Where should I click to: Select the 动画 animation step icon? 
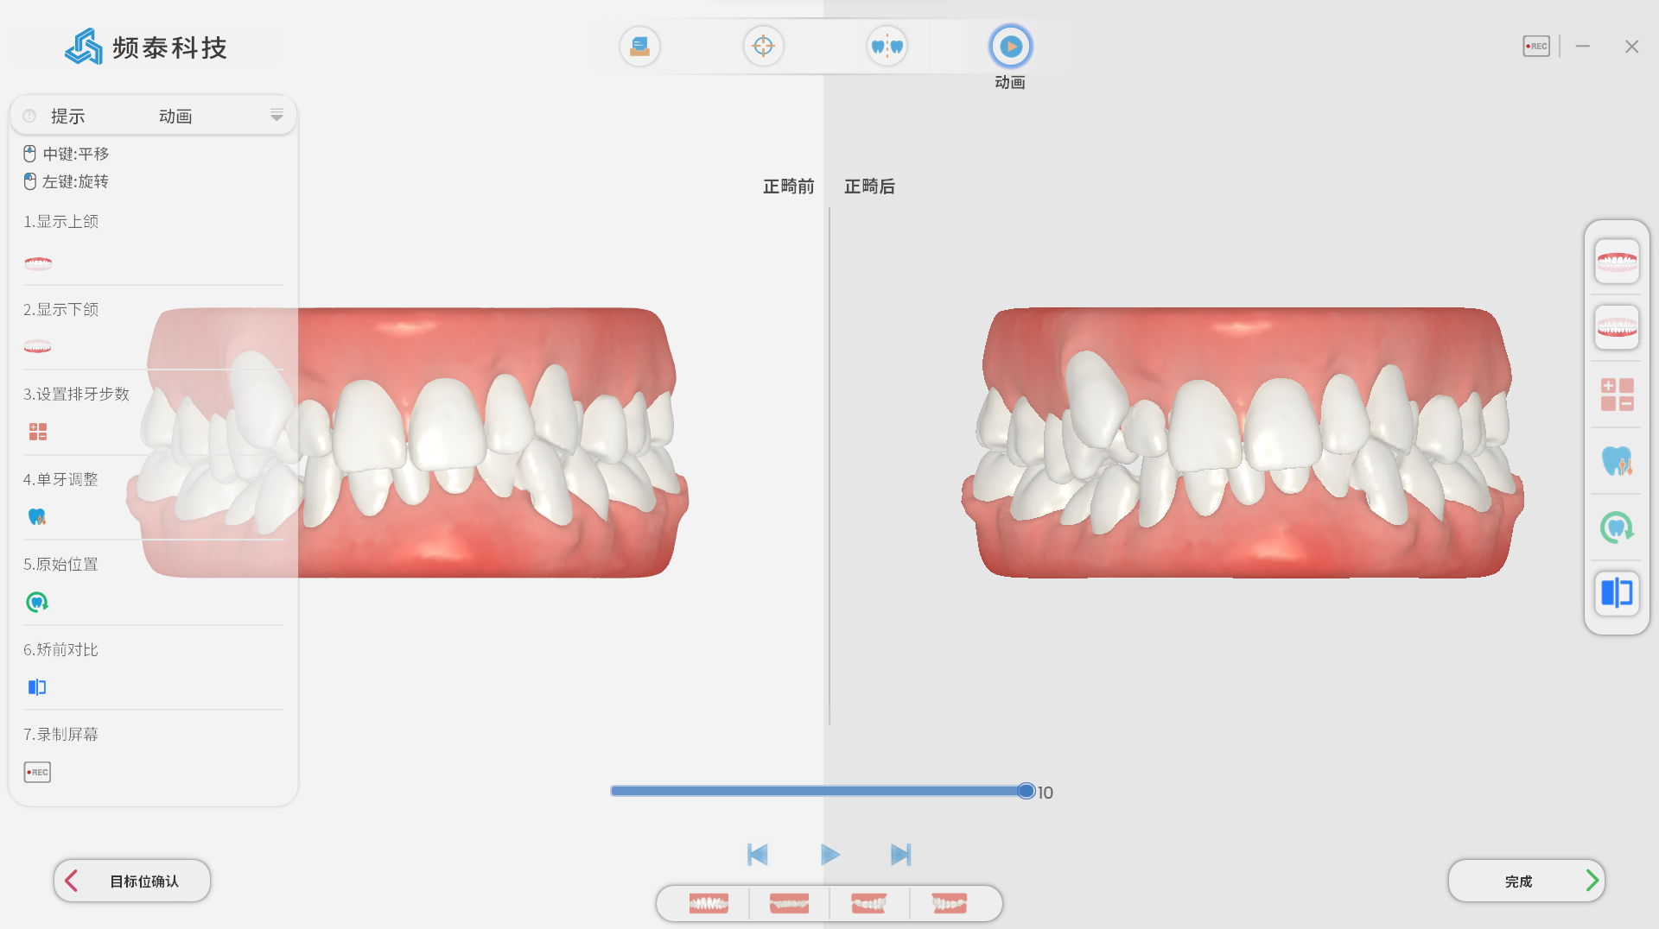(x=1010, y=47)
